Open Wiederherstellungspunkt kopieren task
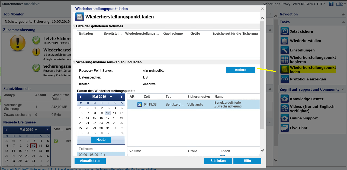347x170 pixels. coord(313,60)
